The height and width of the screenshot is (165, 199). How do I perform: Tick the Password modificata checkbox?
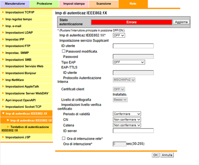click(x=64, y=51)
